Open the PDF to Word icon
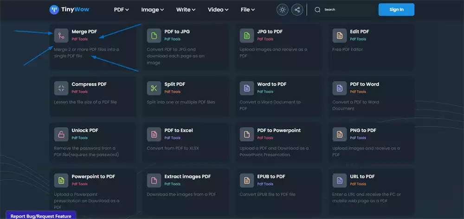The width and height of the screenshot is (464, 219). coord(340,88)
